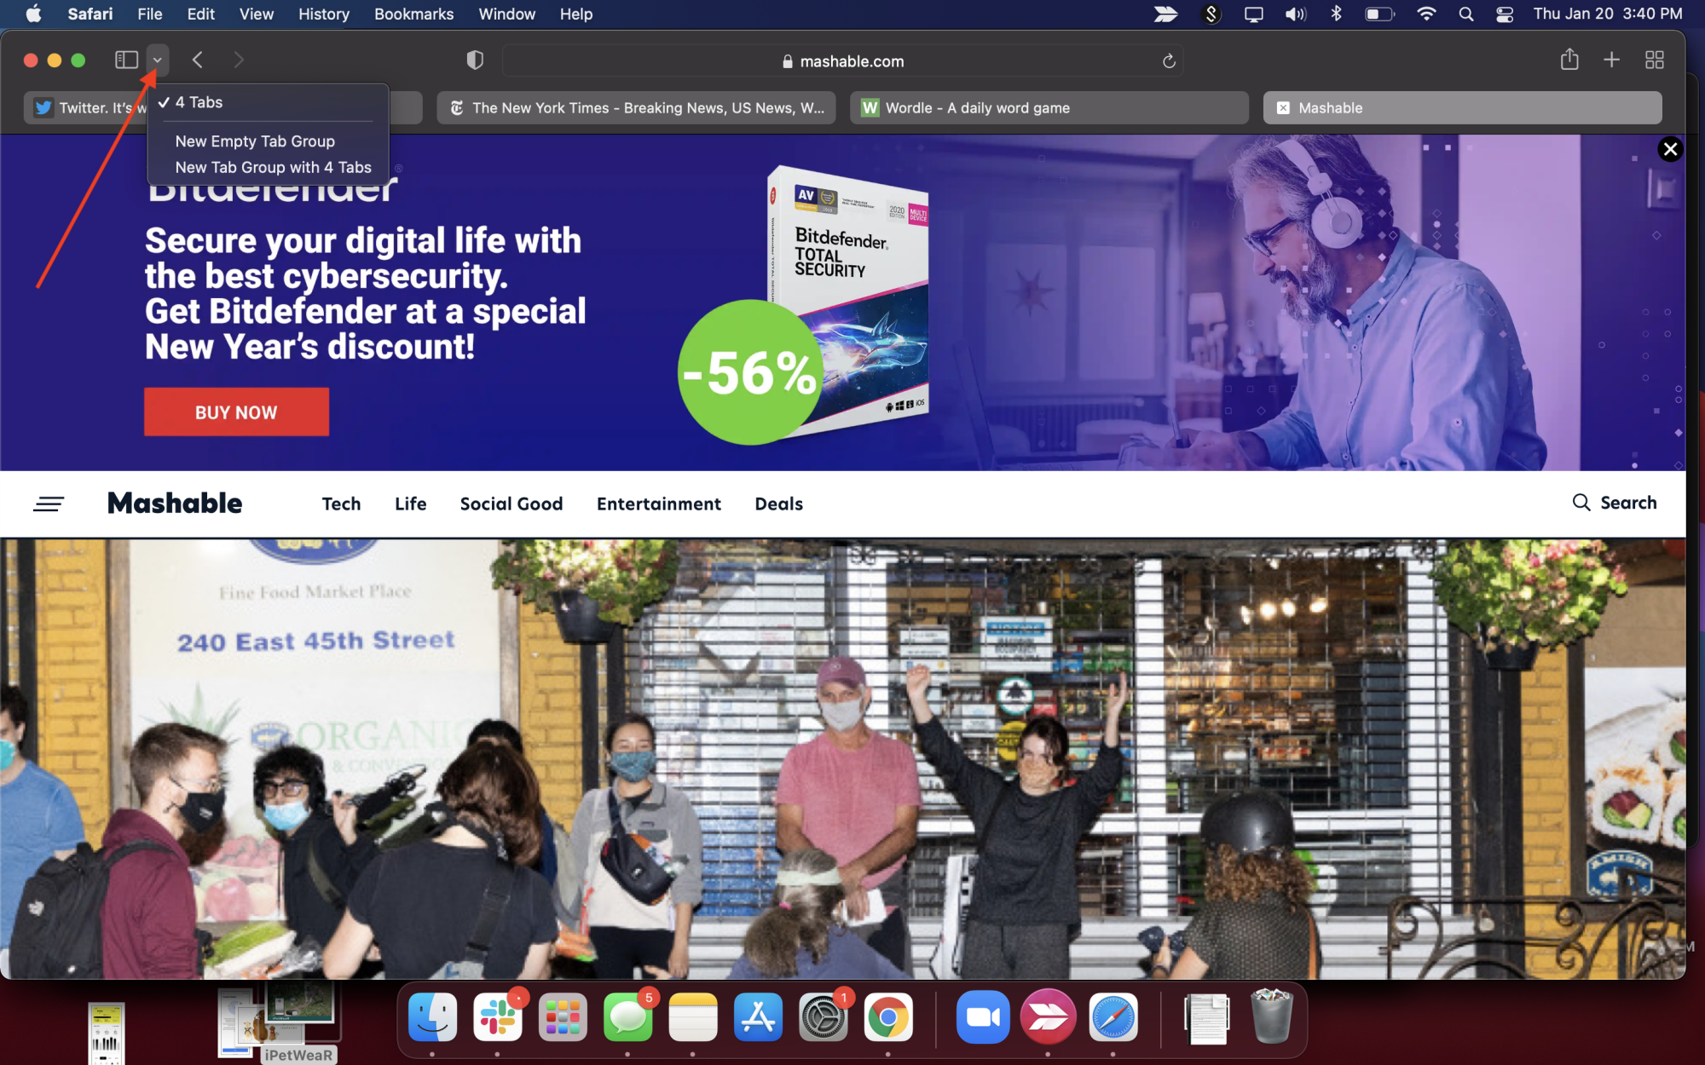Open Messages from the Dock
Viewport: 1705px width, 1065px height.
[x=628, y=1016]
